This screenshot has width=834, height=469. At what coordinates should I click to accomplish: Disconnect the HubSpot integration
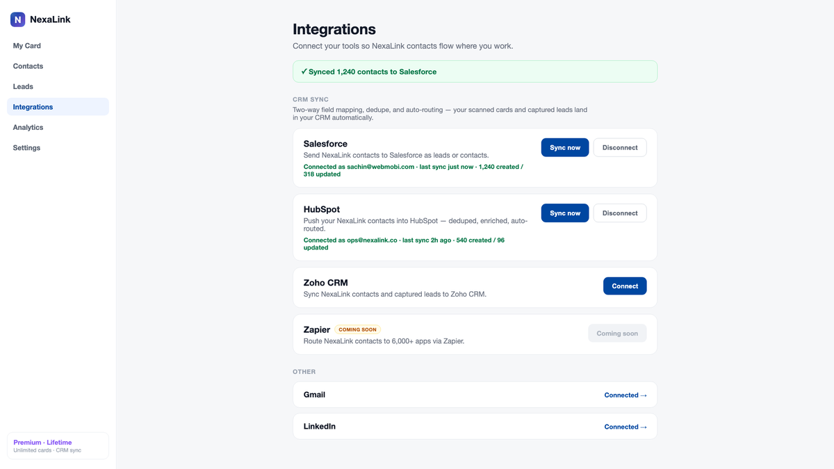click(620, 213)
